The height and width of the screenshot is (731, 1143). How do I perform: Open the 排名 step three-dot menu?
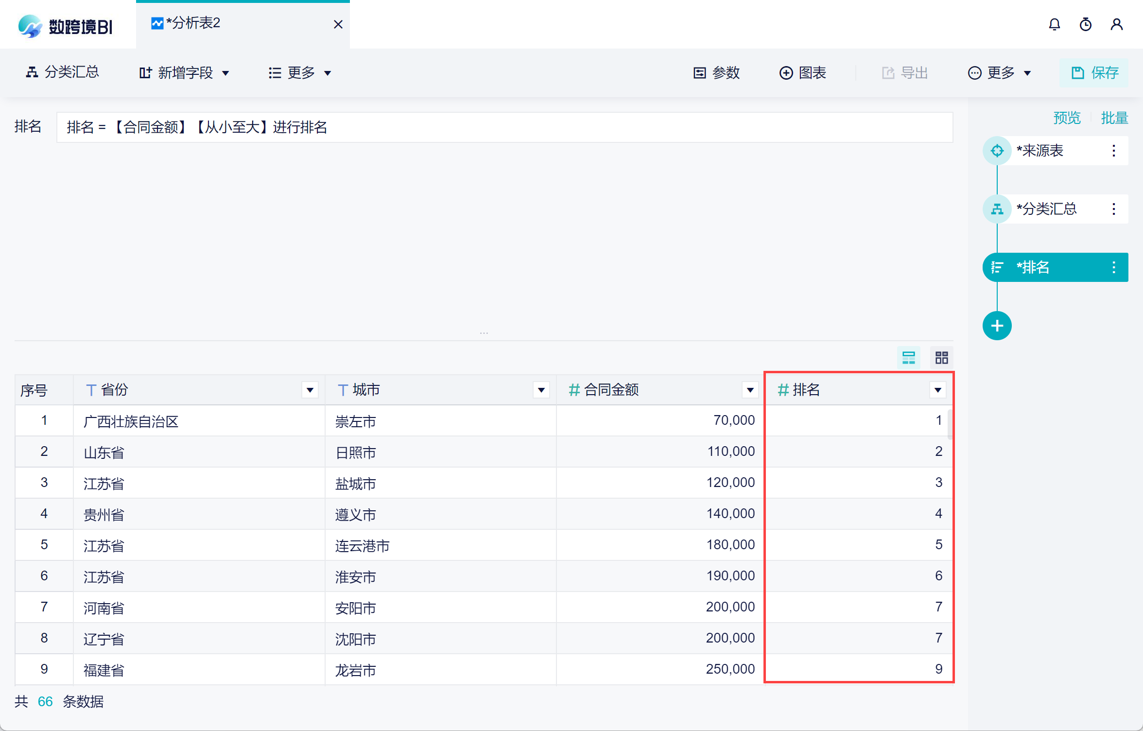pyautogui.click(x=1113, y=267)
